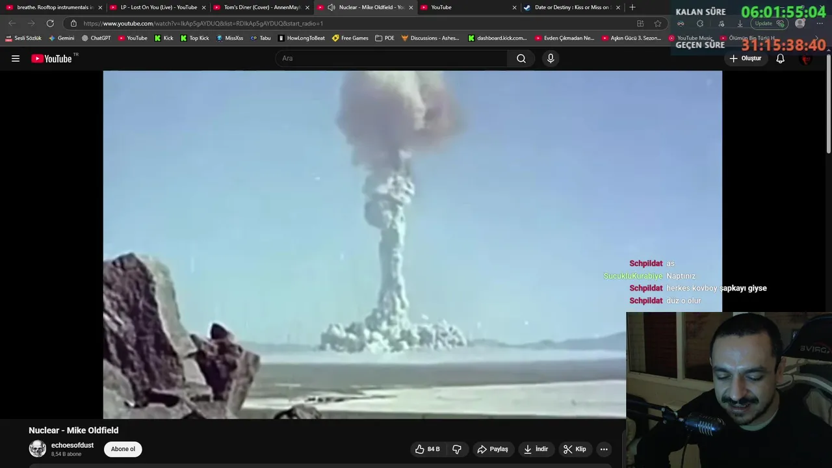Viewport: 832px width, 468px height.
Task: Subscribe with the Abone ol button
Action: [123, 449]
